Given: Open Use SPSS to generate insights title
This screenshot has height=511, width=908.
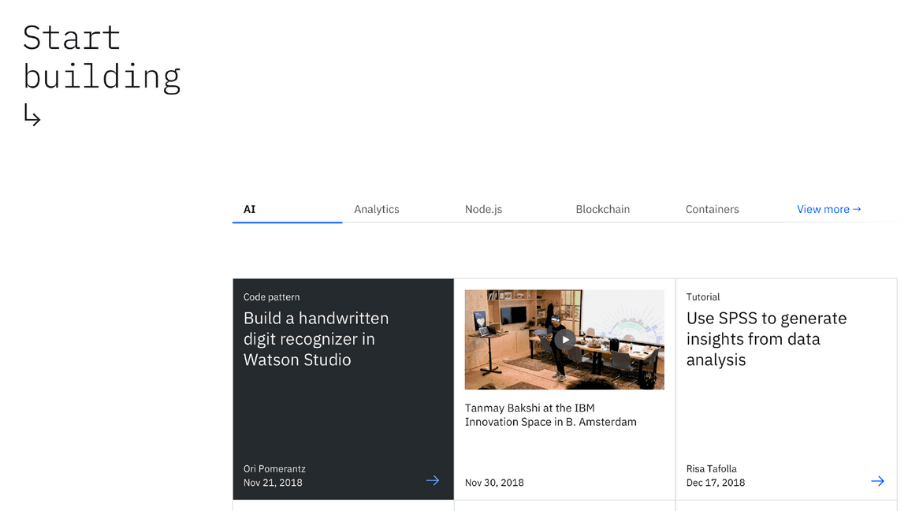Looking at the screenshot, I should [766, 339].
